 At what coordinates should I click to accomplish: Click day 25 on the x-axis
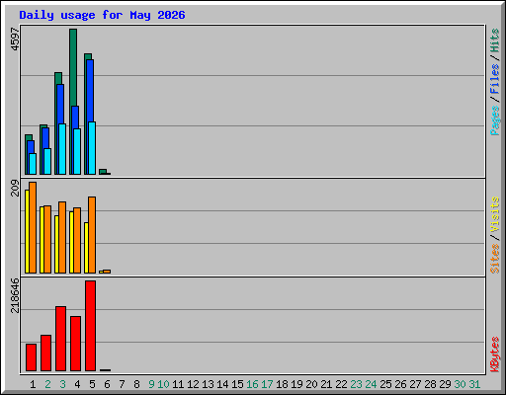point(385,384)
